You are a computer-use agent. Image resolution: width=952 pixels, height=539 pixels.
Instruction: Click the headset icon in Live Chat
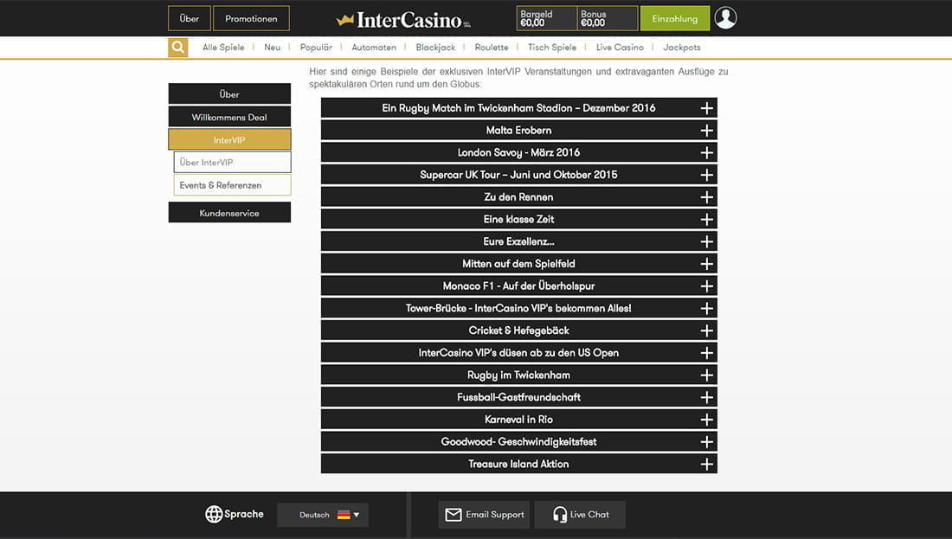[560, 515]
